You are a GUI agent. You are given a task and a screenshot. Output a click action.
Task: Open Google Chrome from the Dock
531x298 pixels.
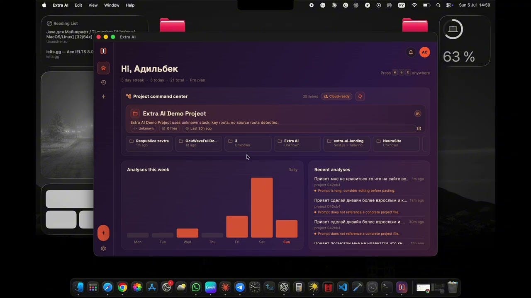click(x=122, y=287)
